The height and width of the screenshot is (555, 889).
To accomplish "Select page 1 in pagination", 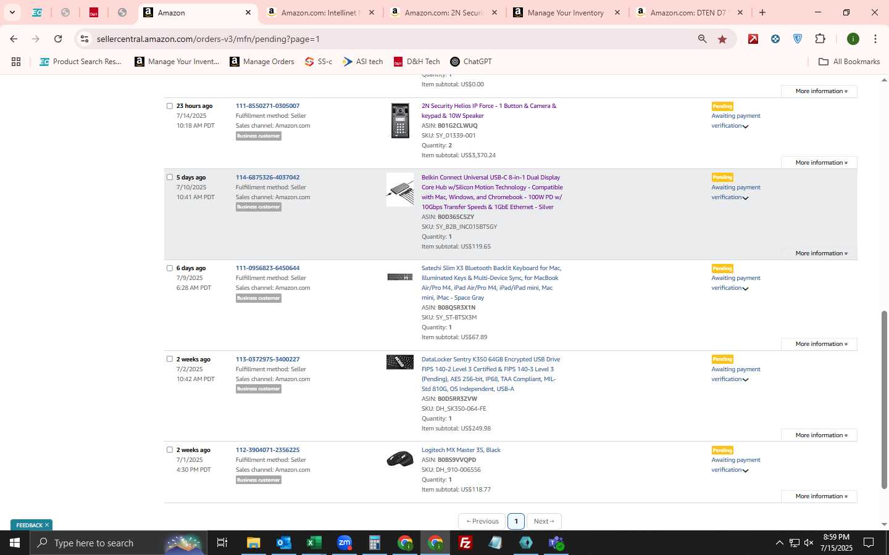I will (x=516, y=522).
